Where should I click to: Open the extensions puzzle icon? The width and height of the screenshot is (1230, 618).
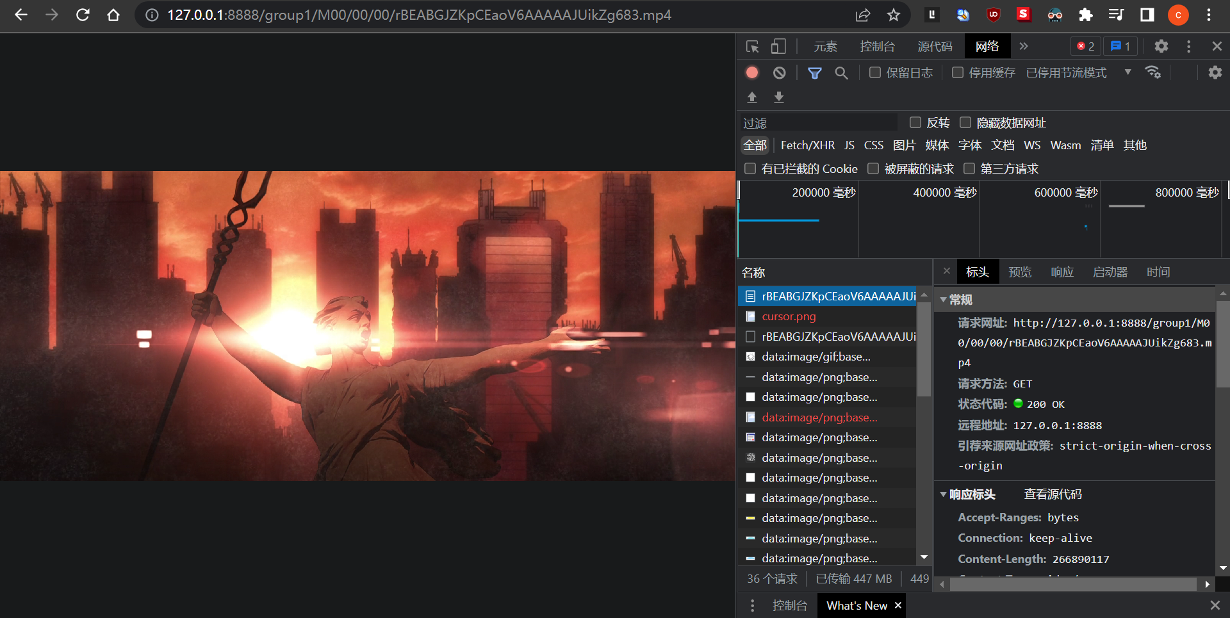1086,15
